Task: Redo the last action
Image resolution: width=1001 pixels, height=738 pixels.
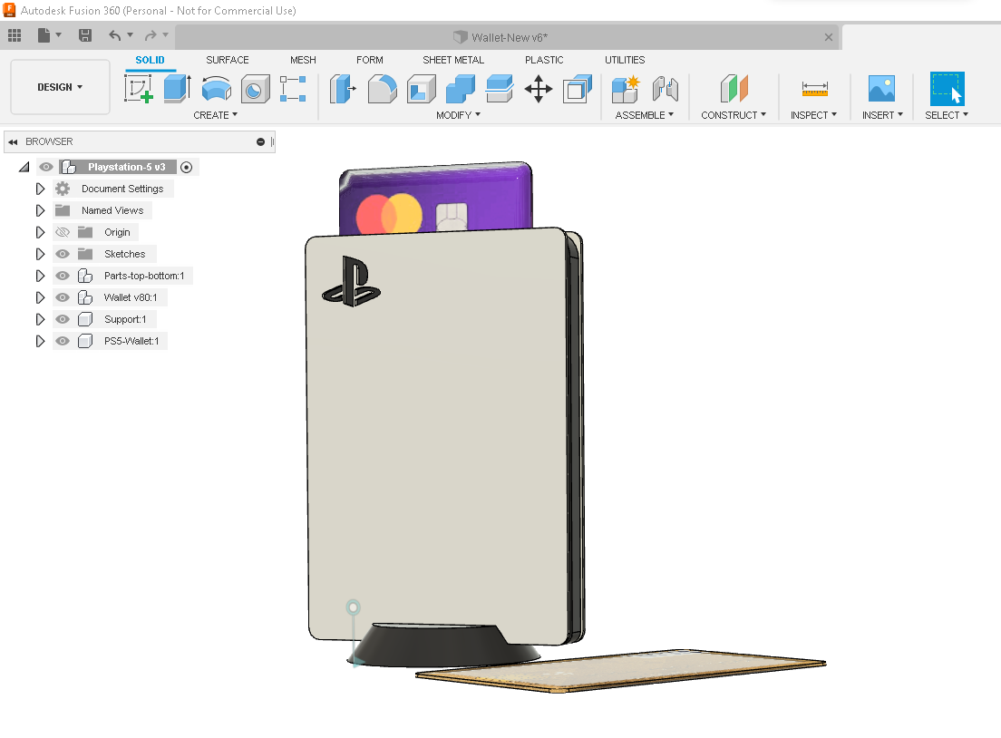Action: coord(151,35)
